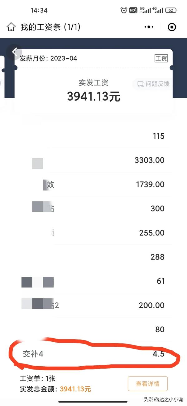Go back with the left chevron
187x406 pixels.
[15, 52]
